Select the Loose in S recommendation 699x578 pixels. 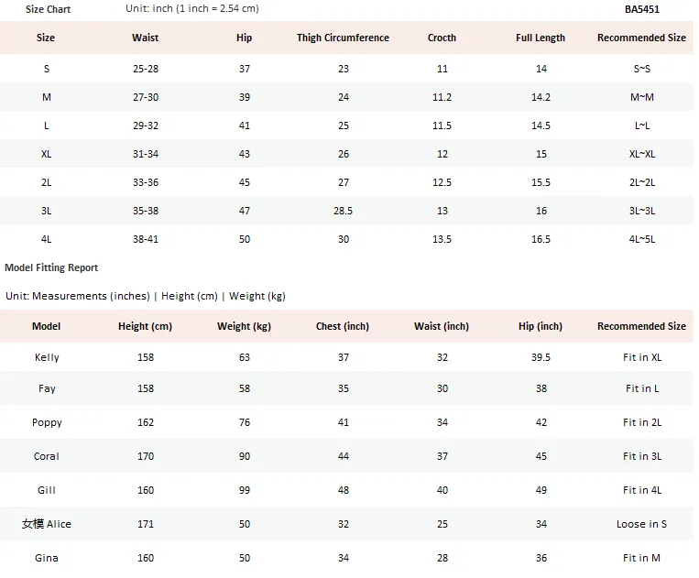click(x=641, y=524)
